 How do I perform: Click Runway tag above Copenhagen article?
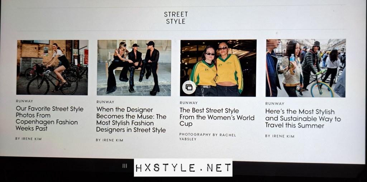click(25, 101)
